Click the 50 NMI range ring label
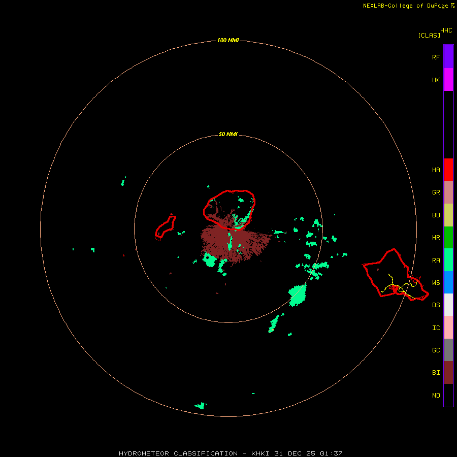This screenshot has height=457, width=457. (228, 134)
